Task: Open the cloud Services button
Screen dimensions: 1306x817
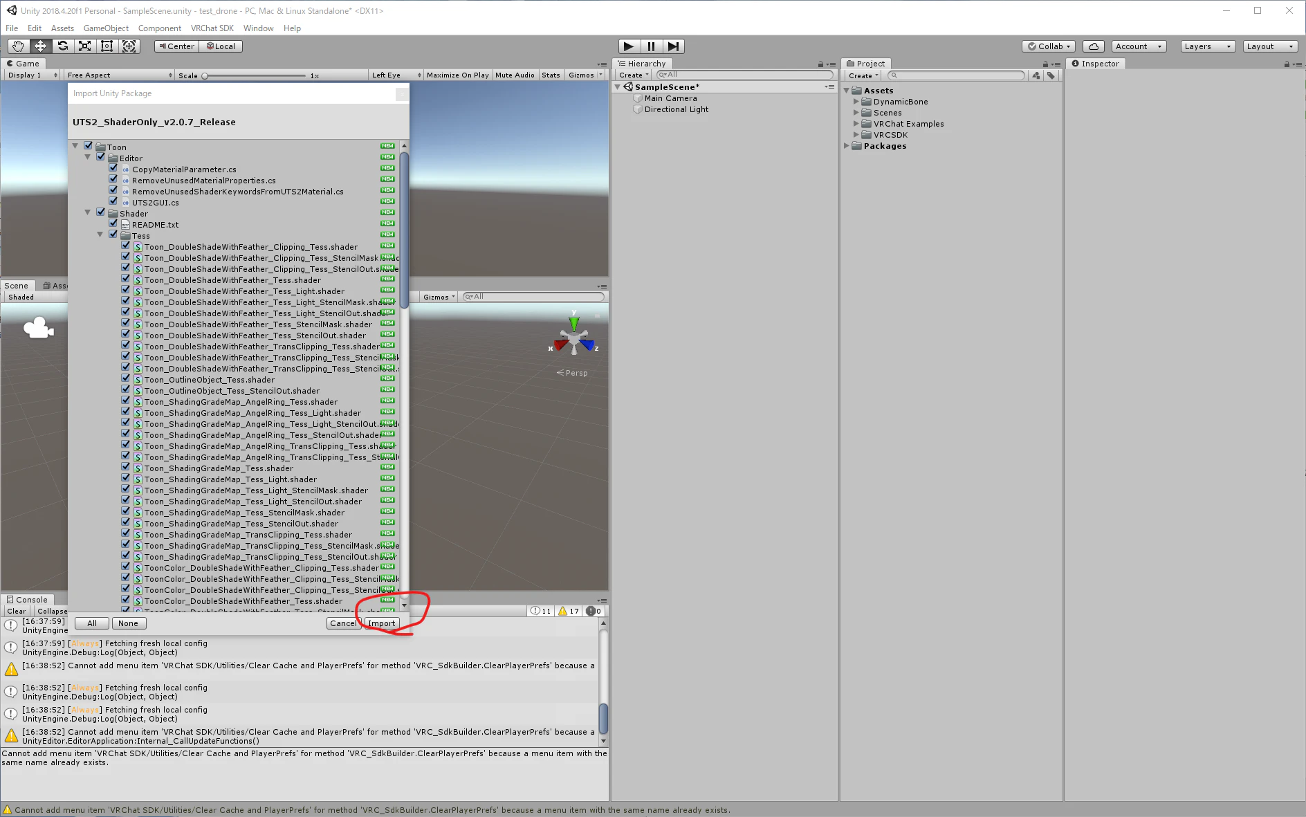Action: click(1093, 46)
